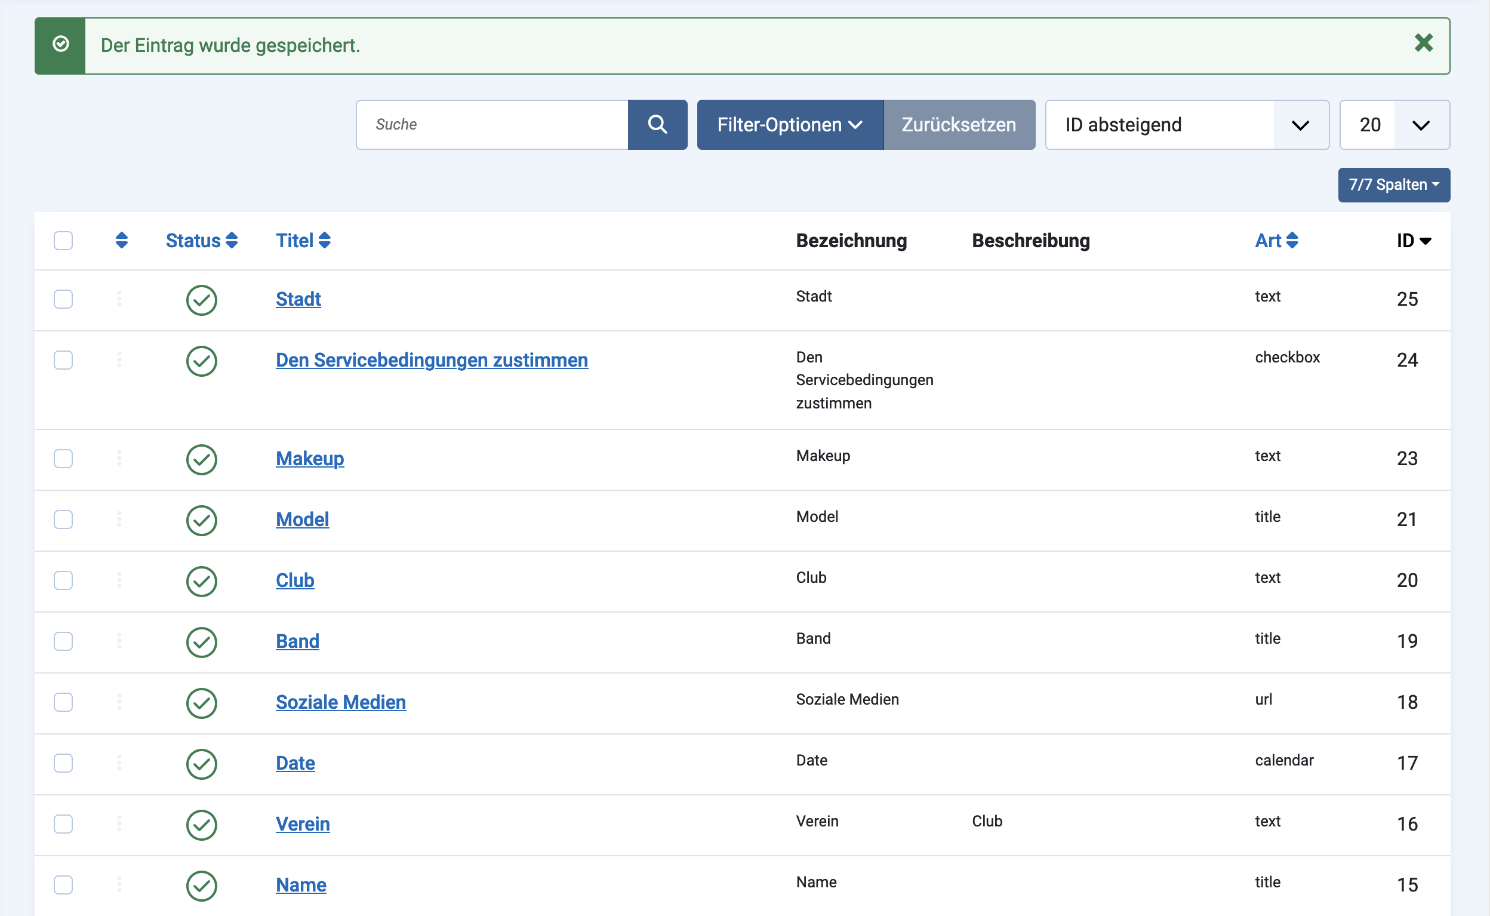
Task: Focus the Suche search input field
Action: [492, 125]
